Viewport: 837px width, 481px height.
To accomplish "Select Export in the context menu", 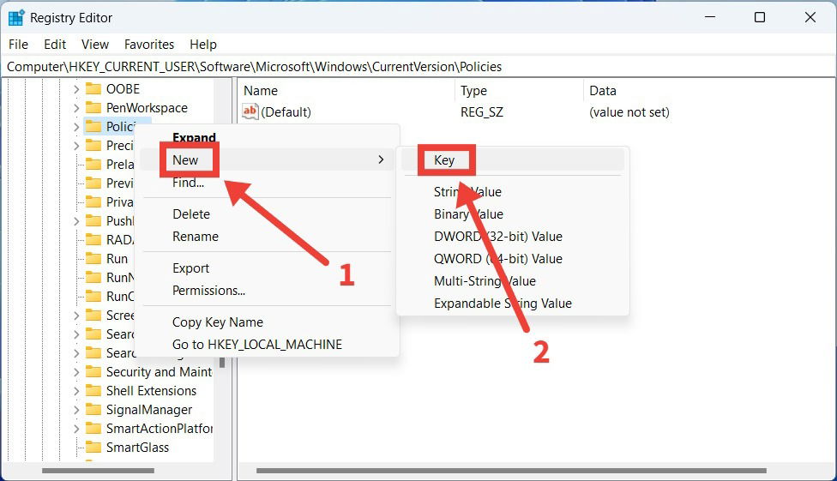I will [190, 268].
